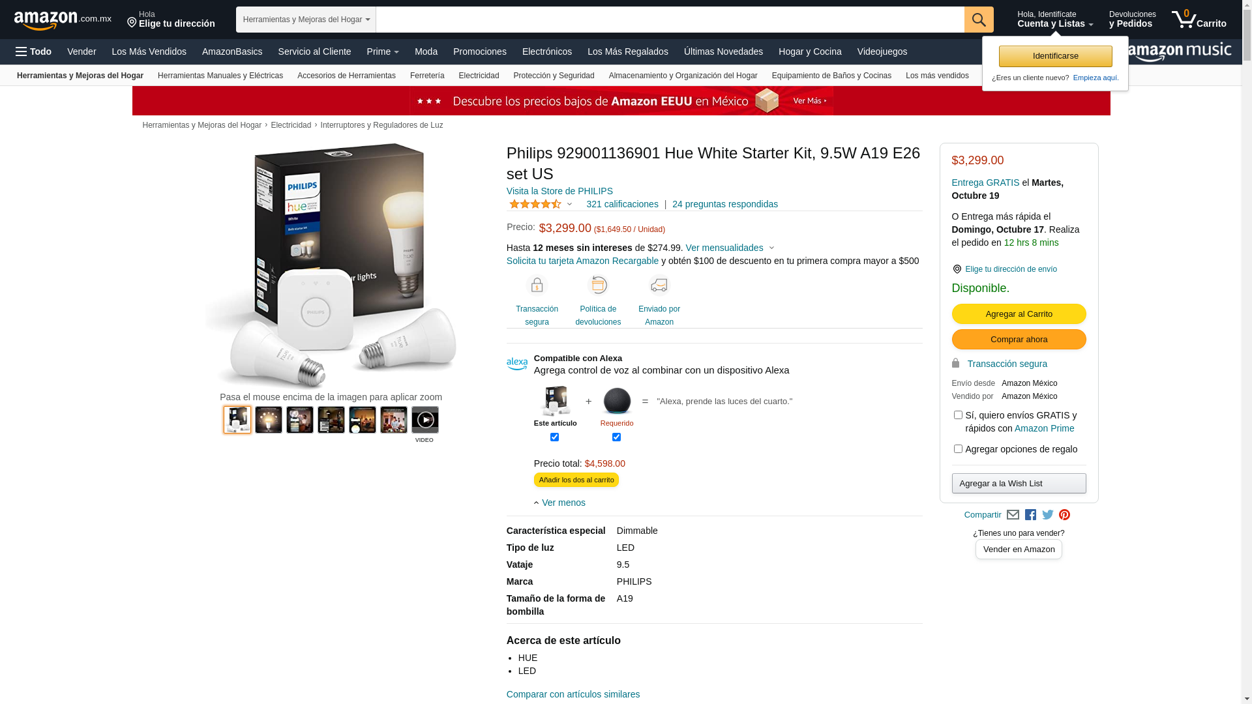
Task: Click the Agregar al Carrito button
Action: coord(1019,314)
